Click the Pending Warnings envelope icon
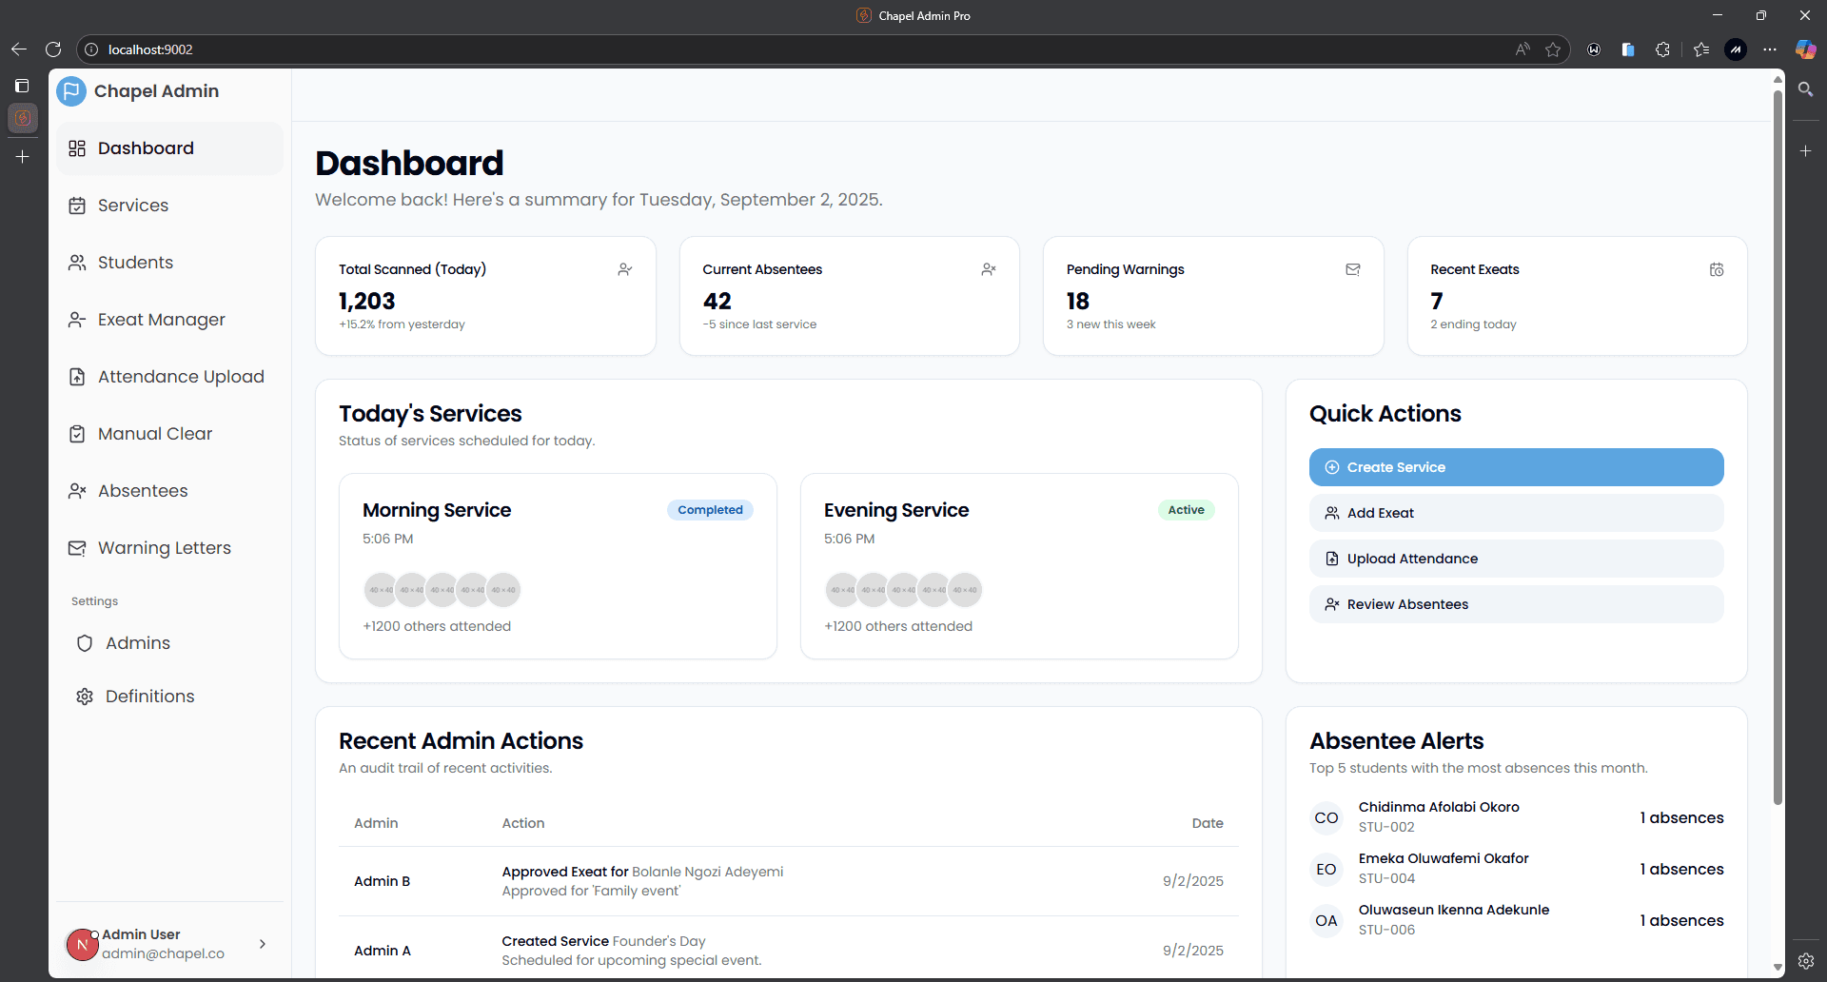Screen dimensions: 1827x982 click(1352, 269)
